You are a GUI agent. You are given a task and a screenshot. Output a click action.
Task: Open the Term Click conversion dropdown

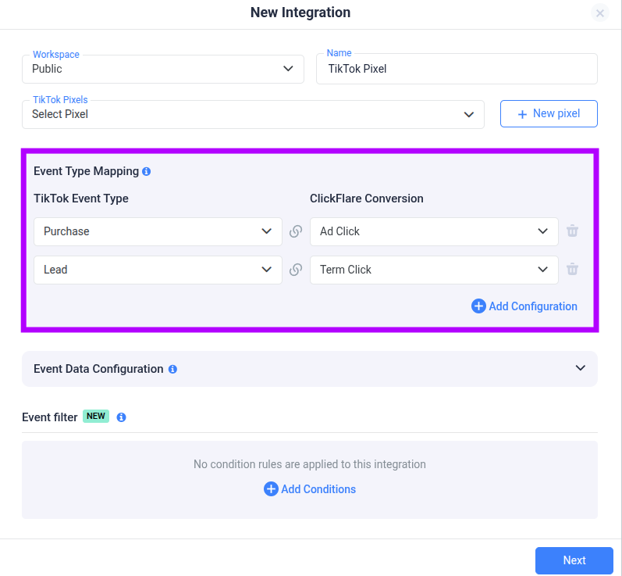coord(434,270)
